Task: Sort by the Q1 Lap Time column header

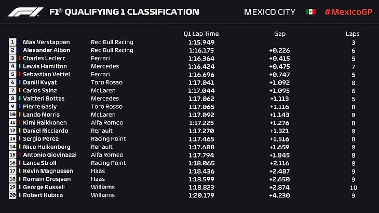Action: click(x=201, y=34)
